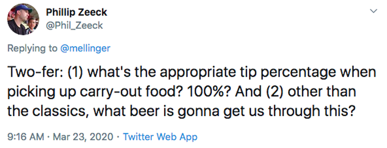This screenshot has height=148, width=387.
Task: Click "100%?" in the tweet body
Action: click(x=194, y=92)
